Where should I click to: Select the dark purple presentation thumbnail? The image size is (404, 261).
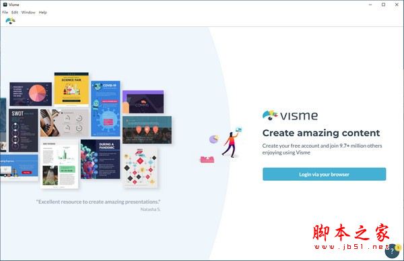[143, 102]
